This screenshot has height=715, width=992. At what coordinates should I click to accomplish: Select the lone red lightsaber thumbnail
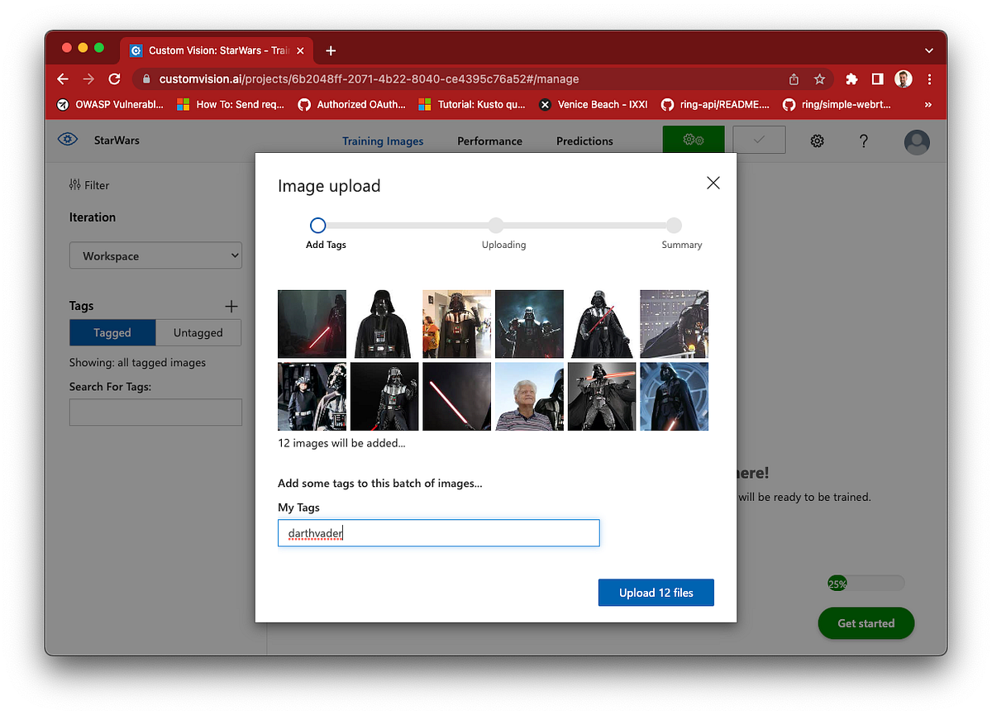(x=456, y=396)
